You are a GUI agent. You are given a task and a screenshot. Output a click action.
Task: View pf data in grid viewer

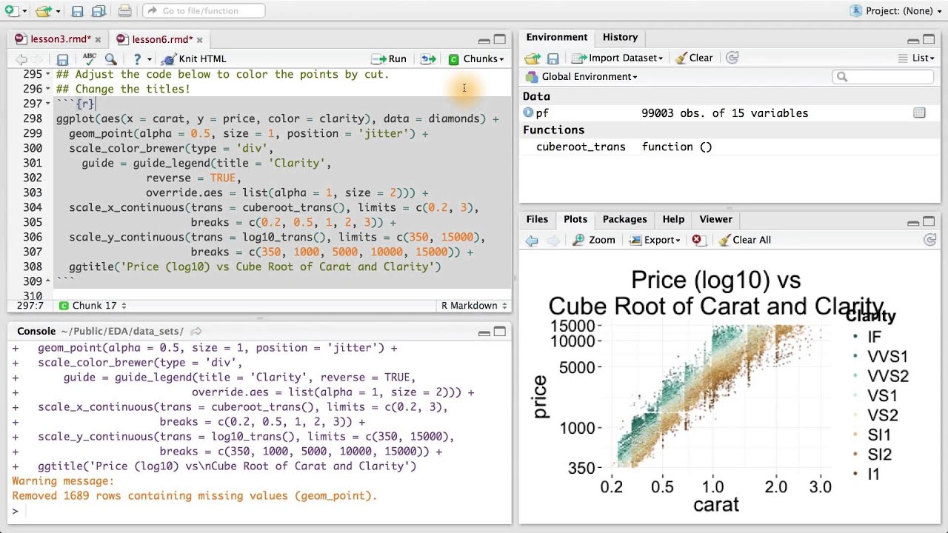point(919,113)
